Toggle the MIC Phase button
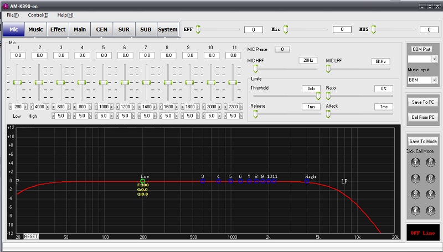The width and height of the screenshot is (443, 252). coord(282,49)
